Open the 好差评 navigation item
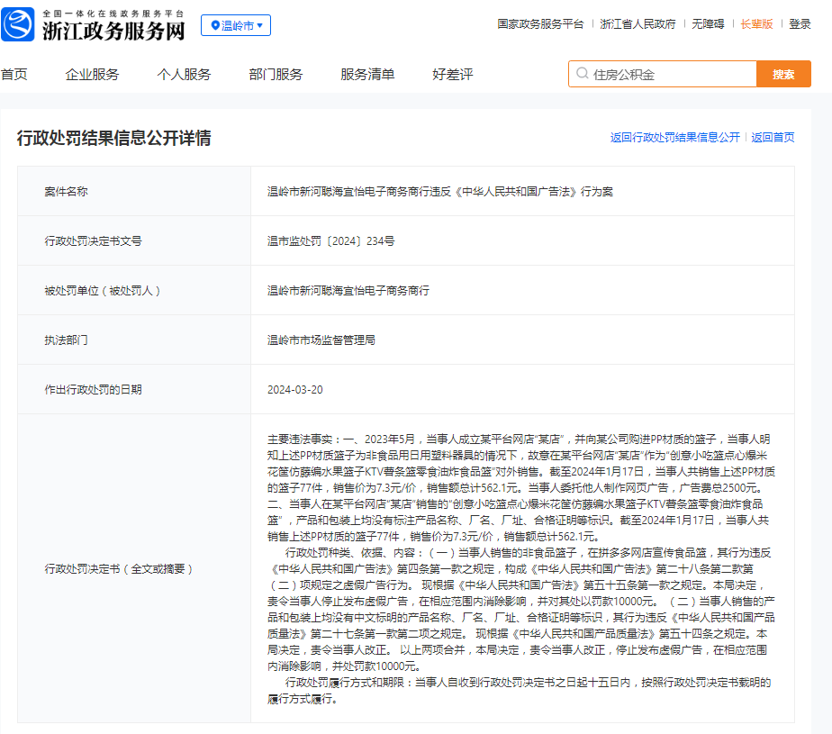This screenshot has height=734, width=832. tap(452, 74)
